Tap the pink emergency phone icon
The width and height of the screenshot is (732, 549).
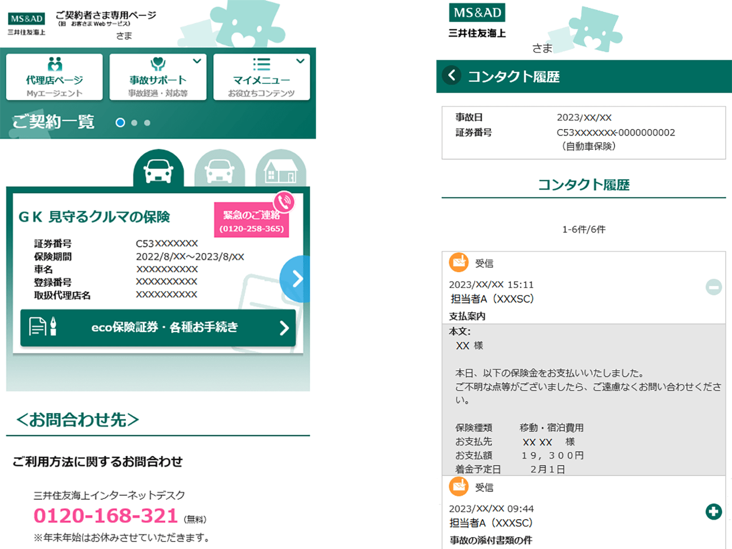(x=284, y=201)
